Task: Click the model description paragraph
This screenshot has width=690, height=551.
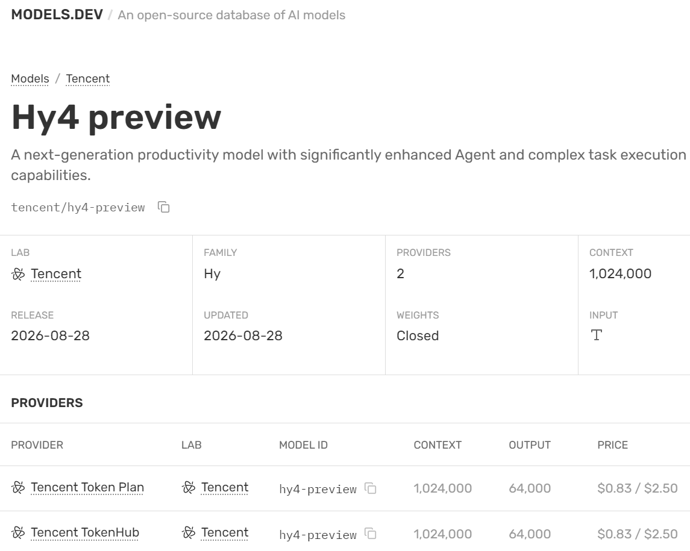Action: pos(348,165)
